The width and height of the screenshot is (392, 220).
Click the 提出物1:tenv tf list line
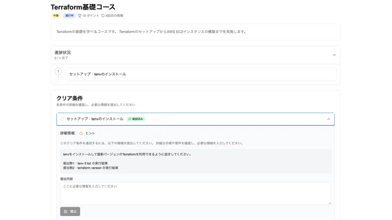coord(85,163)
